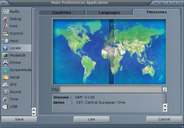Select the Sound speaker icon

tap(5, 92)
